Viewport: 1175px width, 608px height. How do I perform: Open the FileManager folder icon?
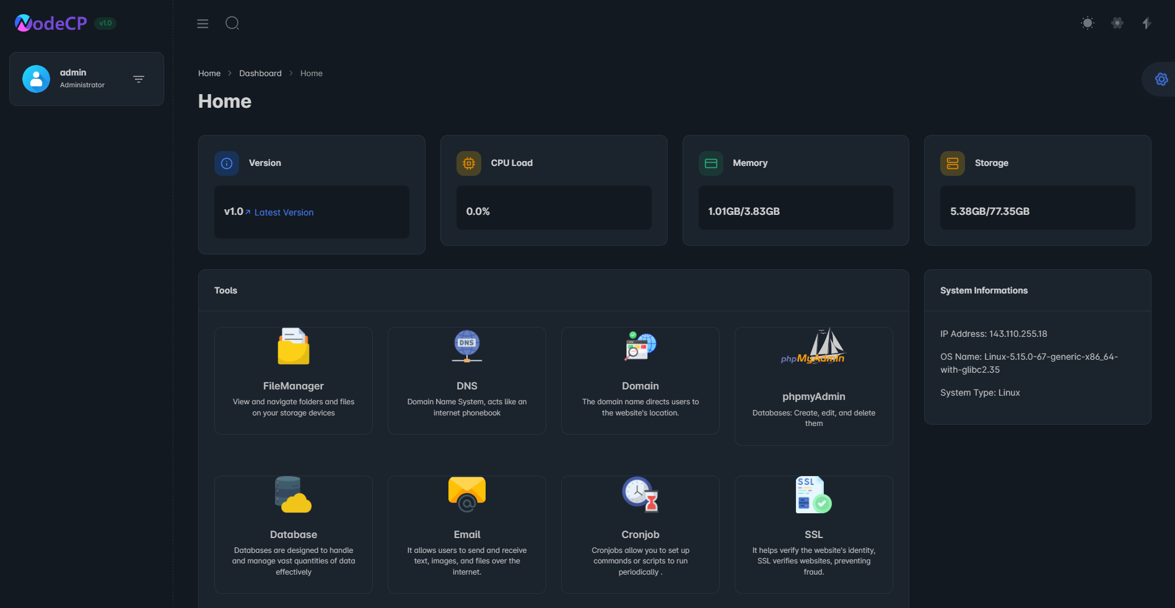[293, 346]
